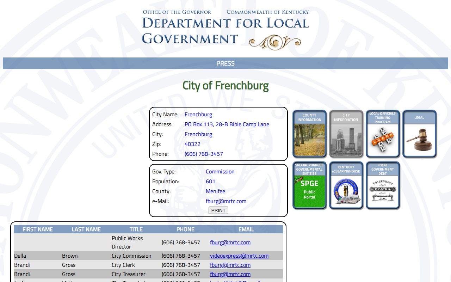Open the Kentucky eClearinghouse tile
This screenshot has width=451, height=282.
(x=346, y=185)
